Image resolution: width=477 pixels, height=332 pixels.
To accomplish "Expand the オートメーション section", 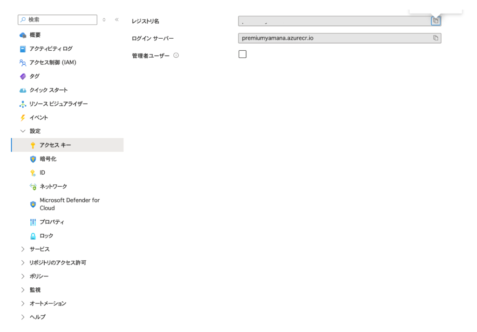I will (x=23, y=303).
